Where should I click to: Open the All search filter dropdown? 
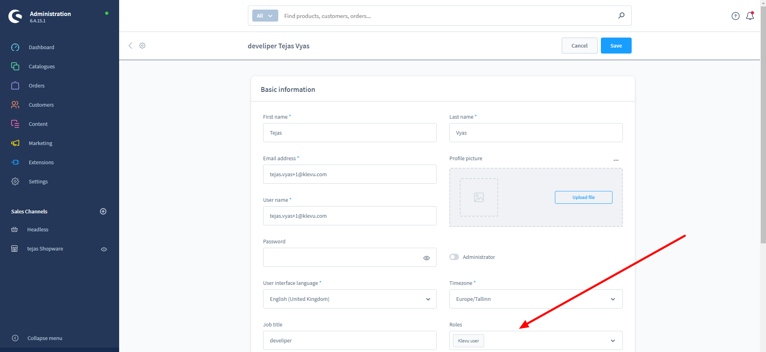(265, 16)
